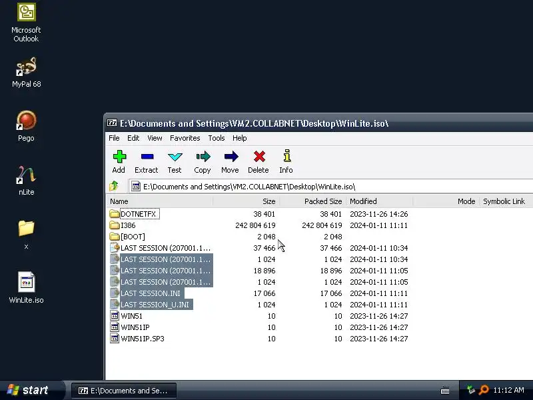
Task: Sort by Packed Size column header
Action: coord(312,201)
